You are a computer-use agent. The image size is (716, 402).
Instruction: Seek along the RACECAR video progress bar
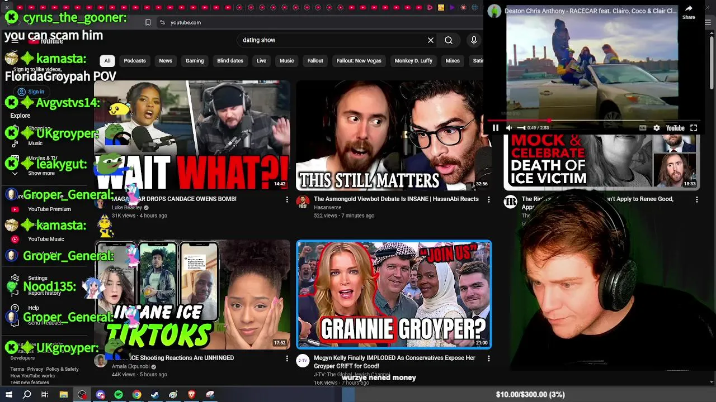click(x=593, y=120)
